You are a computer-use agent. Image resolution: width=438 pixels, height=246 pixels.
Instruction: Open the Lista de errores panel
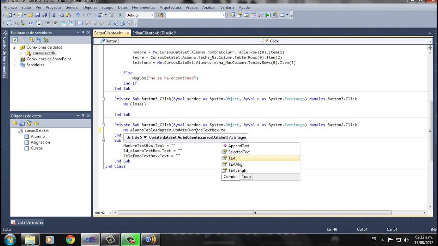coord(27,222)
